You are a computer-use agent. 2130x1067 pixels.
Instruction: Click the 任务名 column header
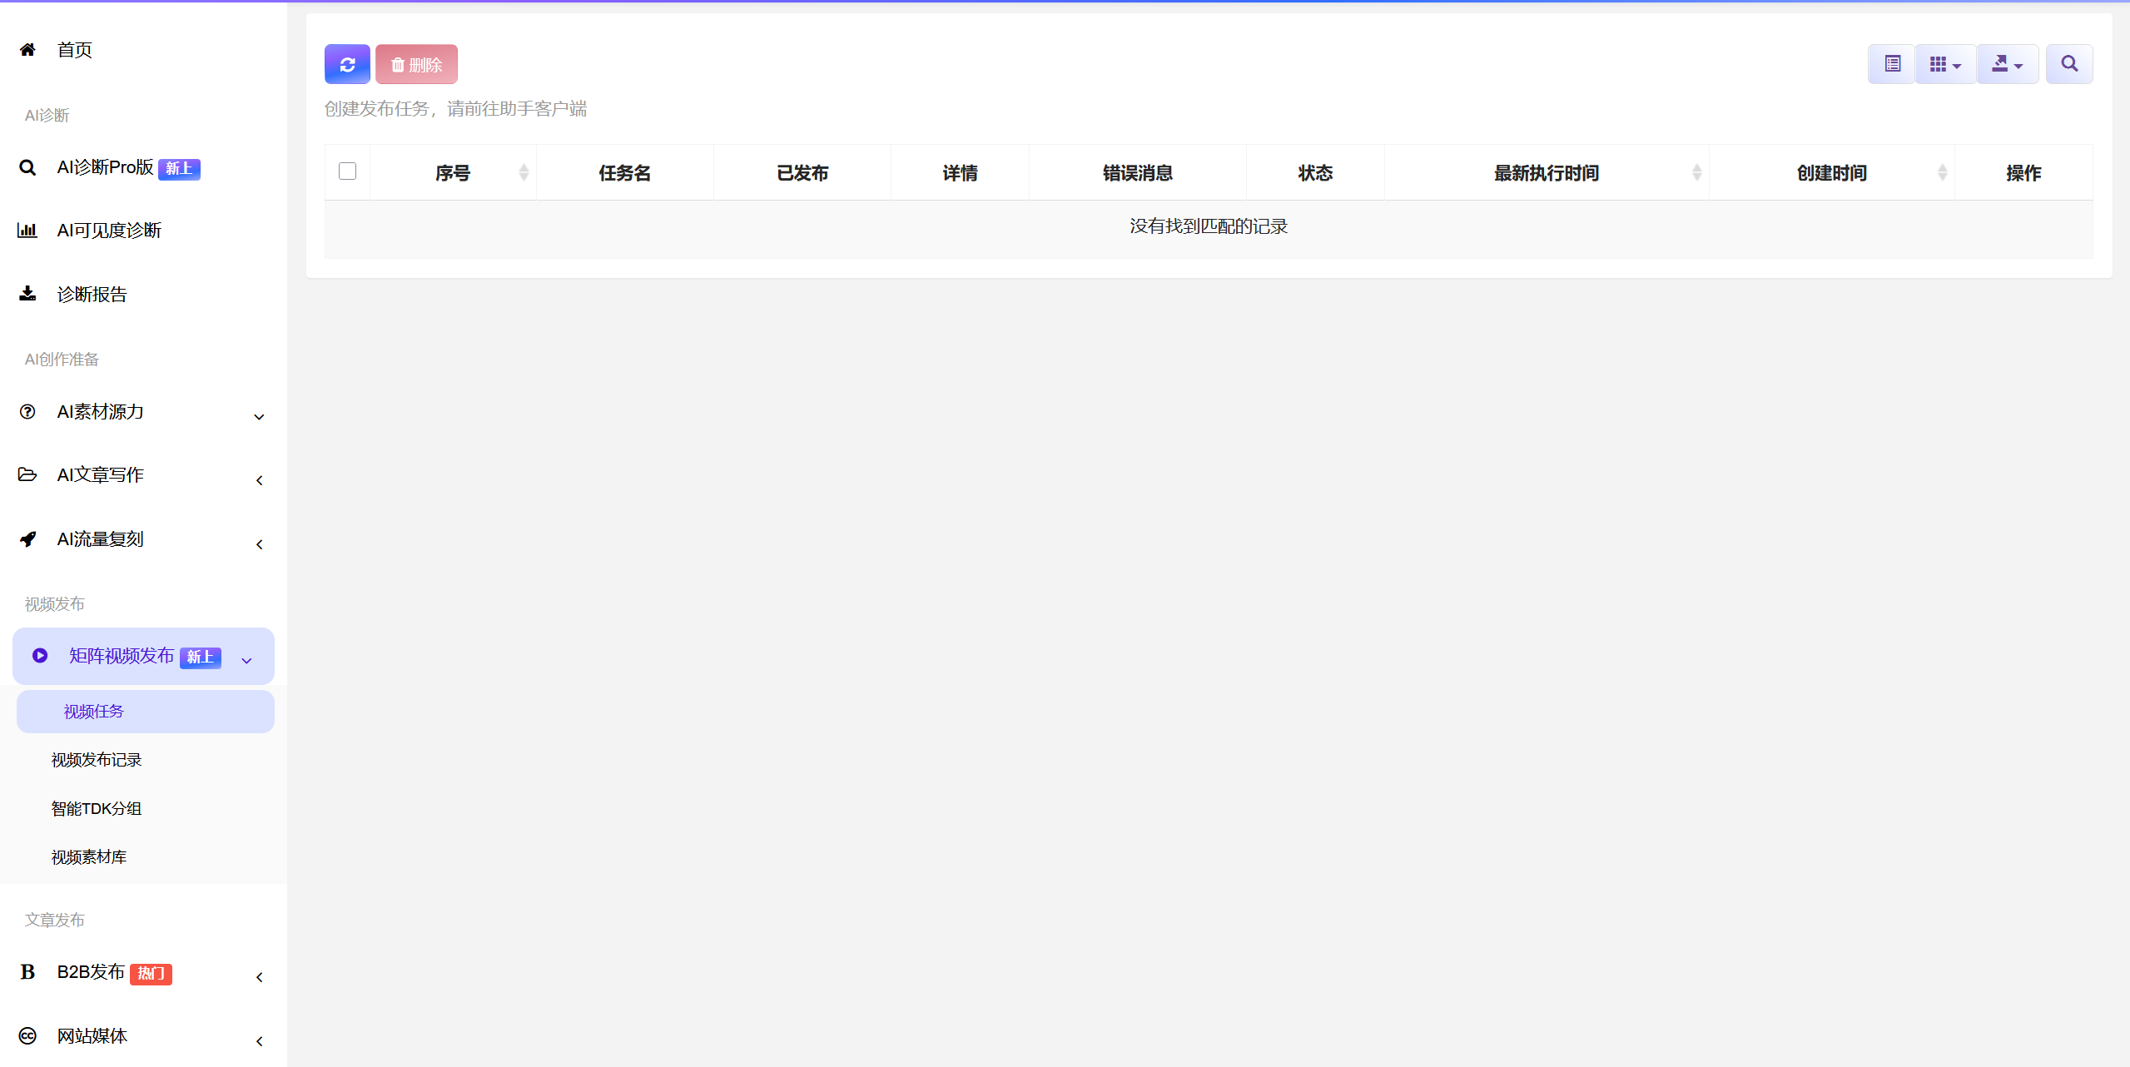[625, 172]
